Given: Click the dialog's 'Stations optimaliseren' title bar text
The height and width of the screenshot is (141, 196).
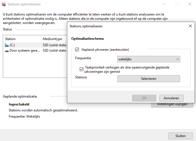Looking at the screenshot, I should point(86,26).
